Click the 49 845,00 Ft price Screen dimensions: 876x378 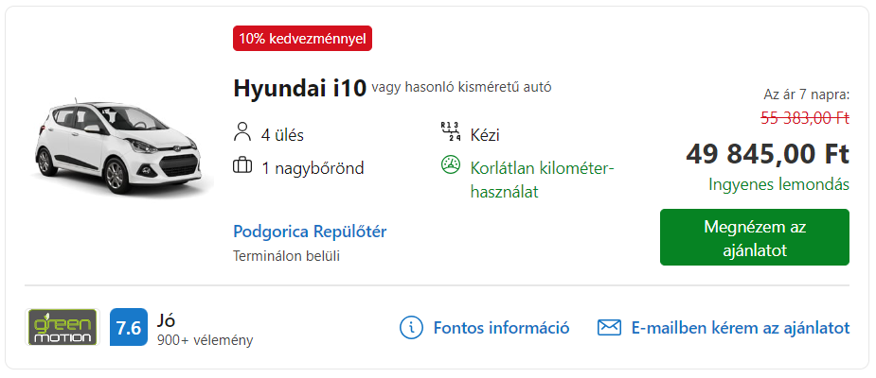pos(768,154)
